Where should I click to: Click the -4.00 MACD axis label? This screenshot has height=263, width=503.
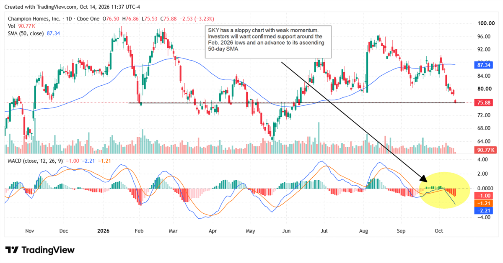click(485, 217)
